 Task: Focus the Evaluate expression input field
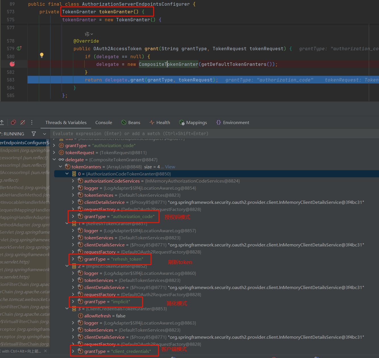(215, 133)
